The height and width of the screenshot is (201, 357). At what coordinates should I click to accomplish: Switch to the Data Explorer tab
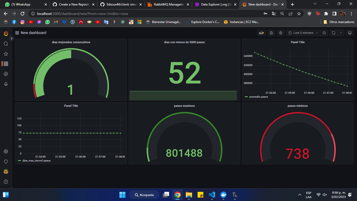[x=215, y=4]
